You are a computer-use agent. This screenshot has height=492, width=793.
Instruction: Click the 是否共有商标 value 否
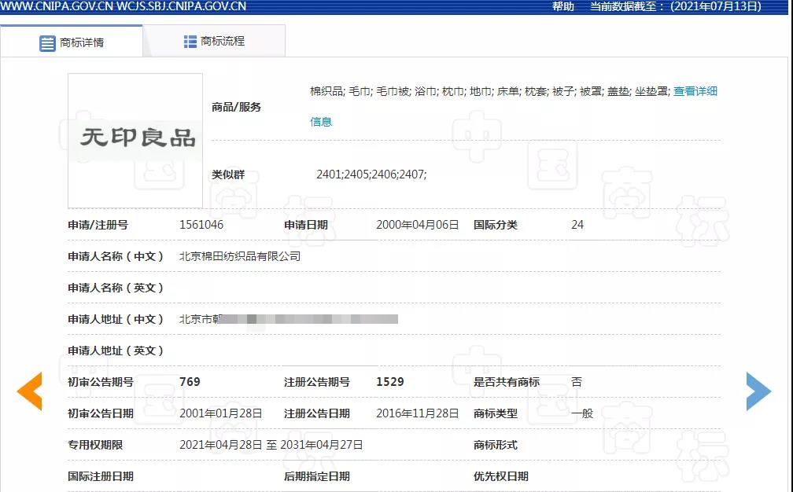tap(577, 382)
